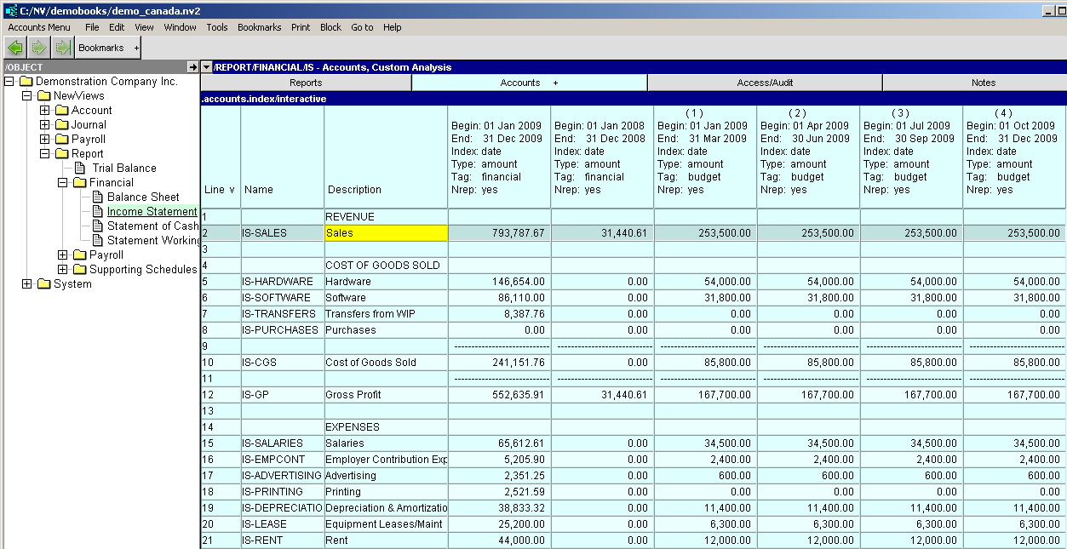
Task: Click the Journal folder icon
Action: (x=62, y=125)
